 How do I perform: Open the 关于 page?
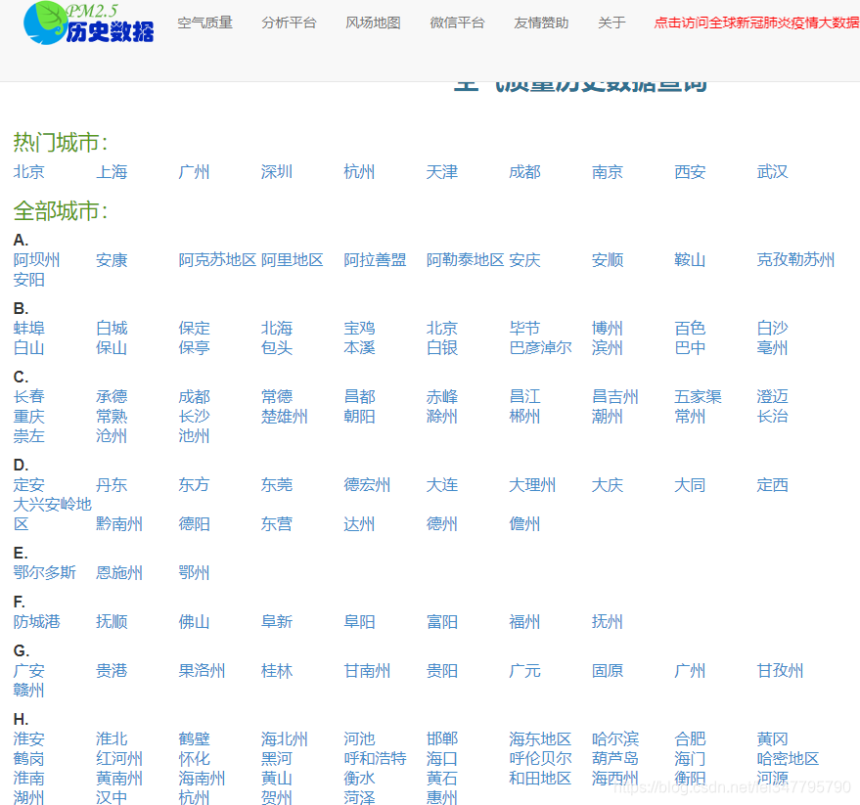(611, 22)
